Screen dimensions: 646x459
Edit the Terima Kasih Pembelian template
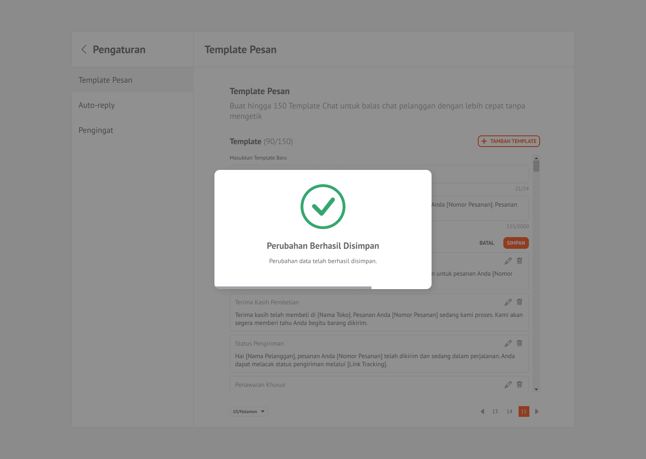click(508, 302)
